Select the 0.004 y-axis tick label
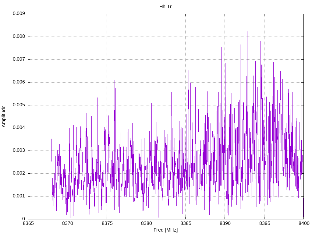The image size is (312, 234). [19, 128]
